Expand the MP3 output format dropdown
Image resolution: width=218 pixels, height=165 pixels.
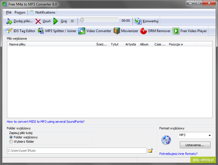[x=210, y=135]
